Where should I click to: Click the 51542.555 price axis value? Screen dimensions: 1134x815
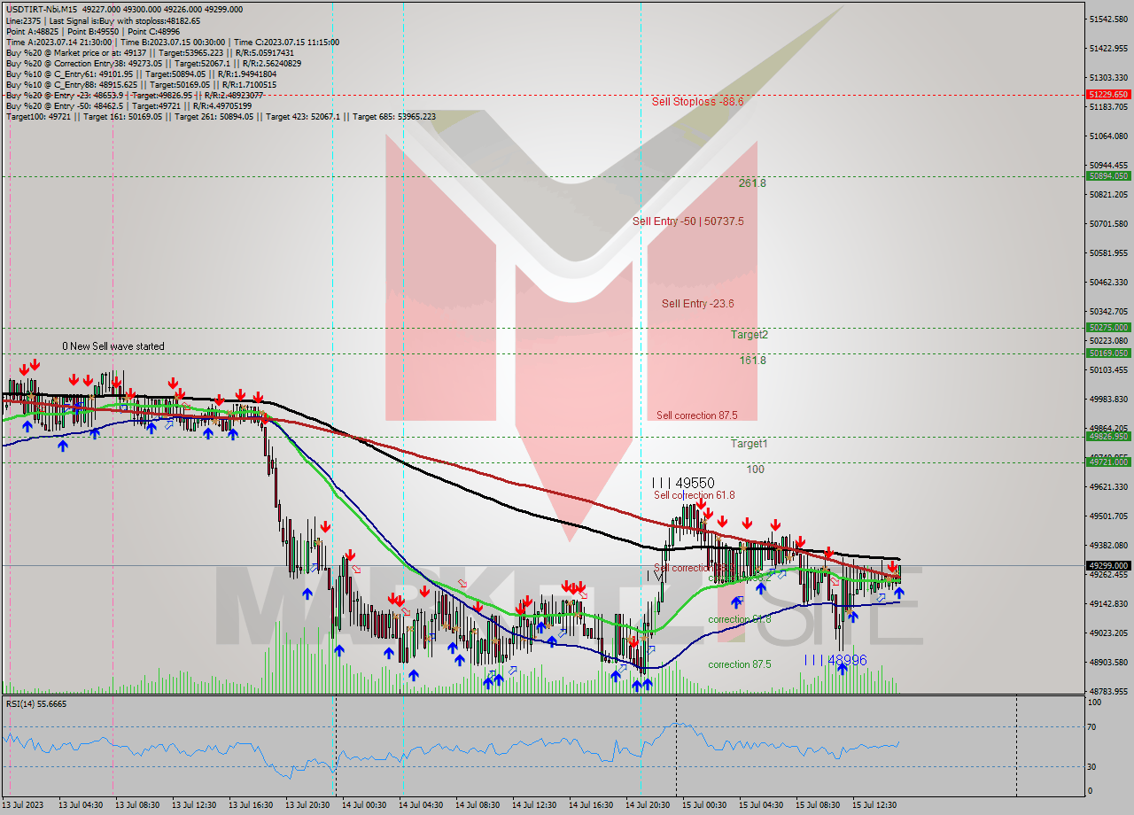(1108, 19)
